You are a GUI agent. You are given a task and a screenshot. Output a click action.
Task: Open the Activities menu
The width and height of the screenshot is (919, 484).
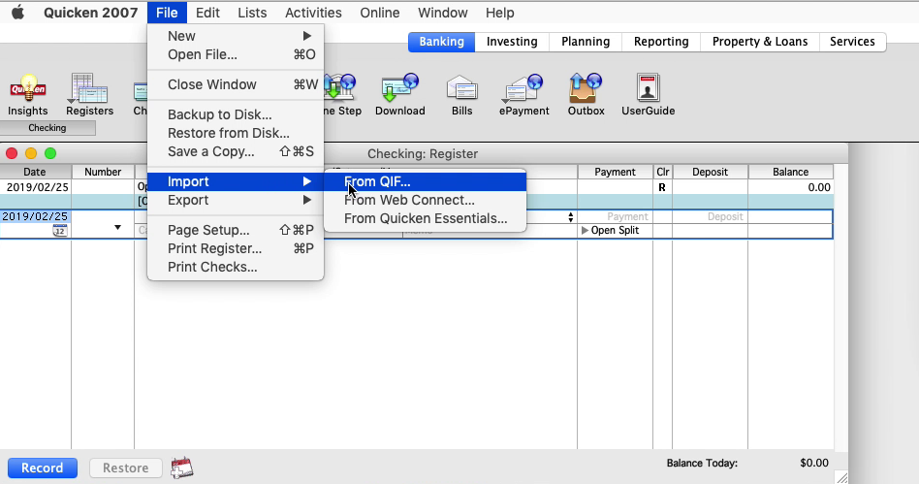[313, 13]
